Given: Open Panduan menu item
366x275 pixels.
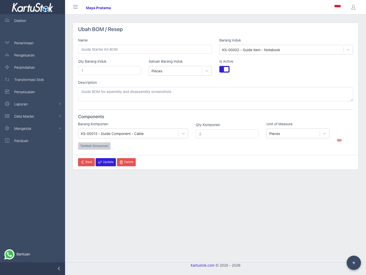Looking at the screenshot, I should [33, 141].
